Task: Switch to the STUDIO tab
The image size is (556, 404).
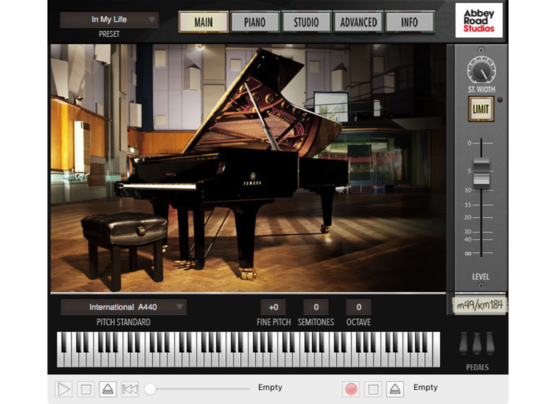Action: pyautogui.click(x=306, y=22)
